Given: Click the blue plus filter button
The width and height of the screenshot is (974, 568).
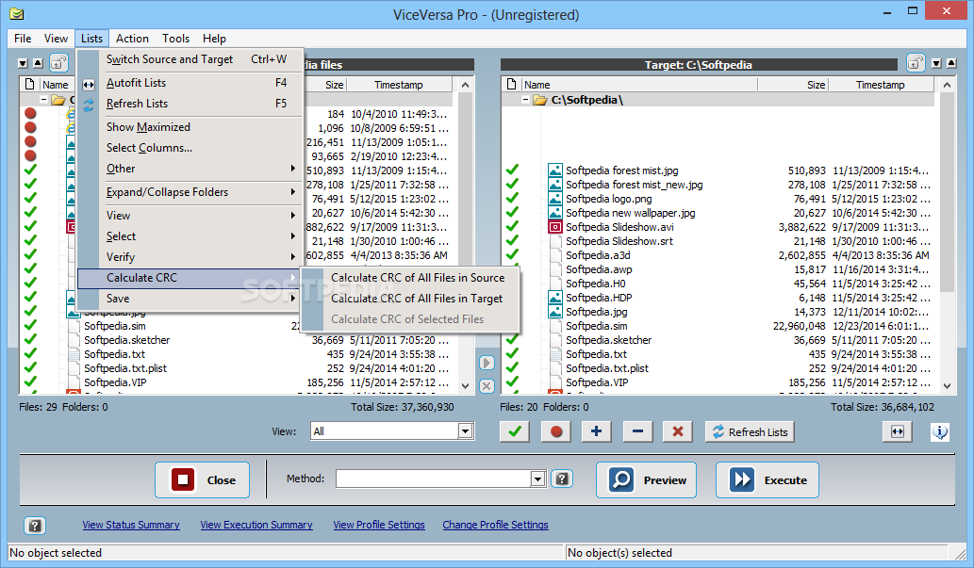Looking at the screenshot, I should (x=596, y=431).
